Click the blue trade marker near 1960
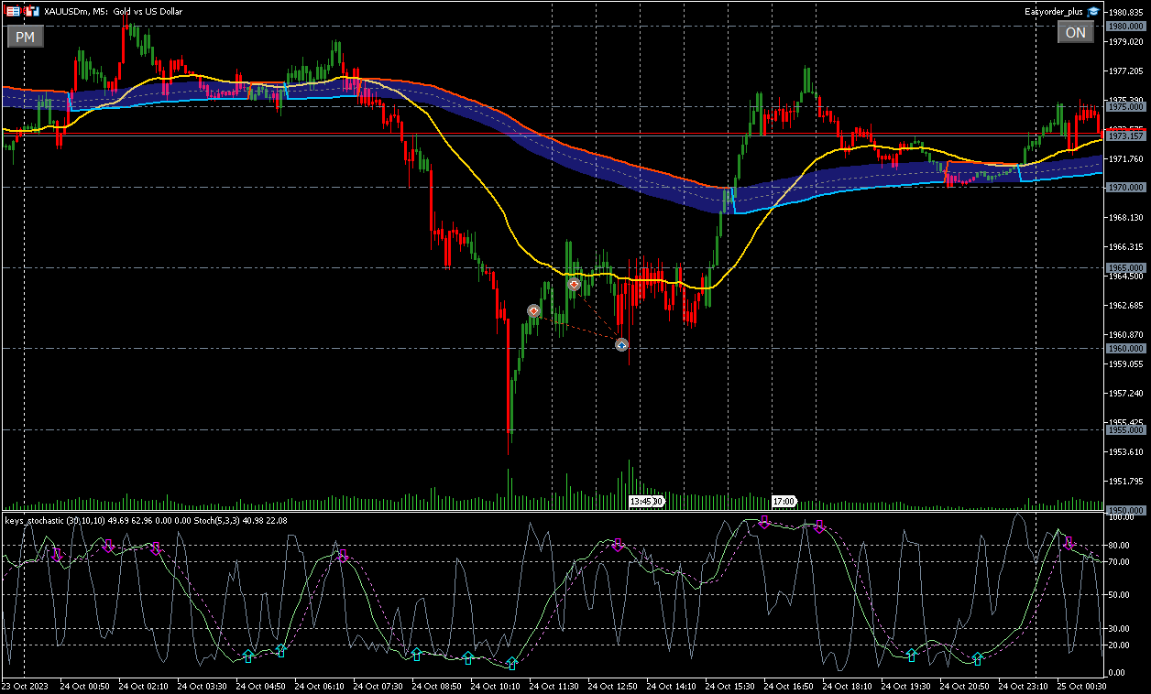1151x694 pixels. point(621,345)
